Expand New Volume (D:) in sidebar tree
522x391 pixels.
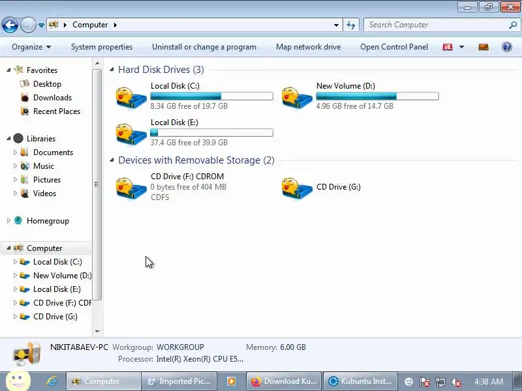(15, 275)
